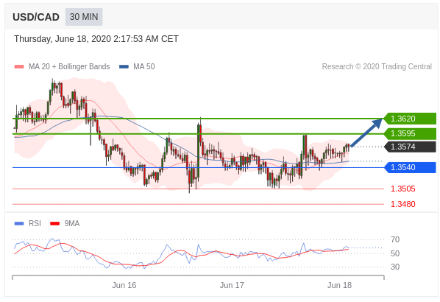Viewport: 440px width, 302px height.
Task: Toggle the MA 20 + Bollinger Bands label
Action: [69, 66]
